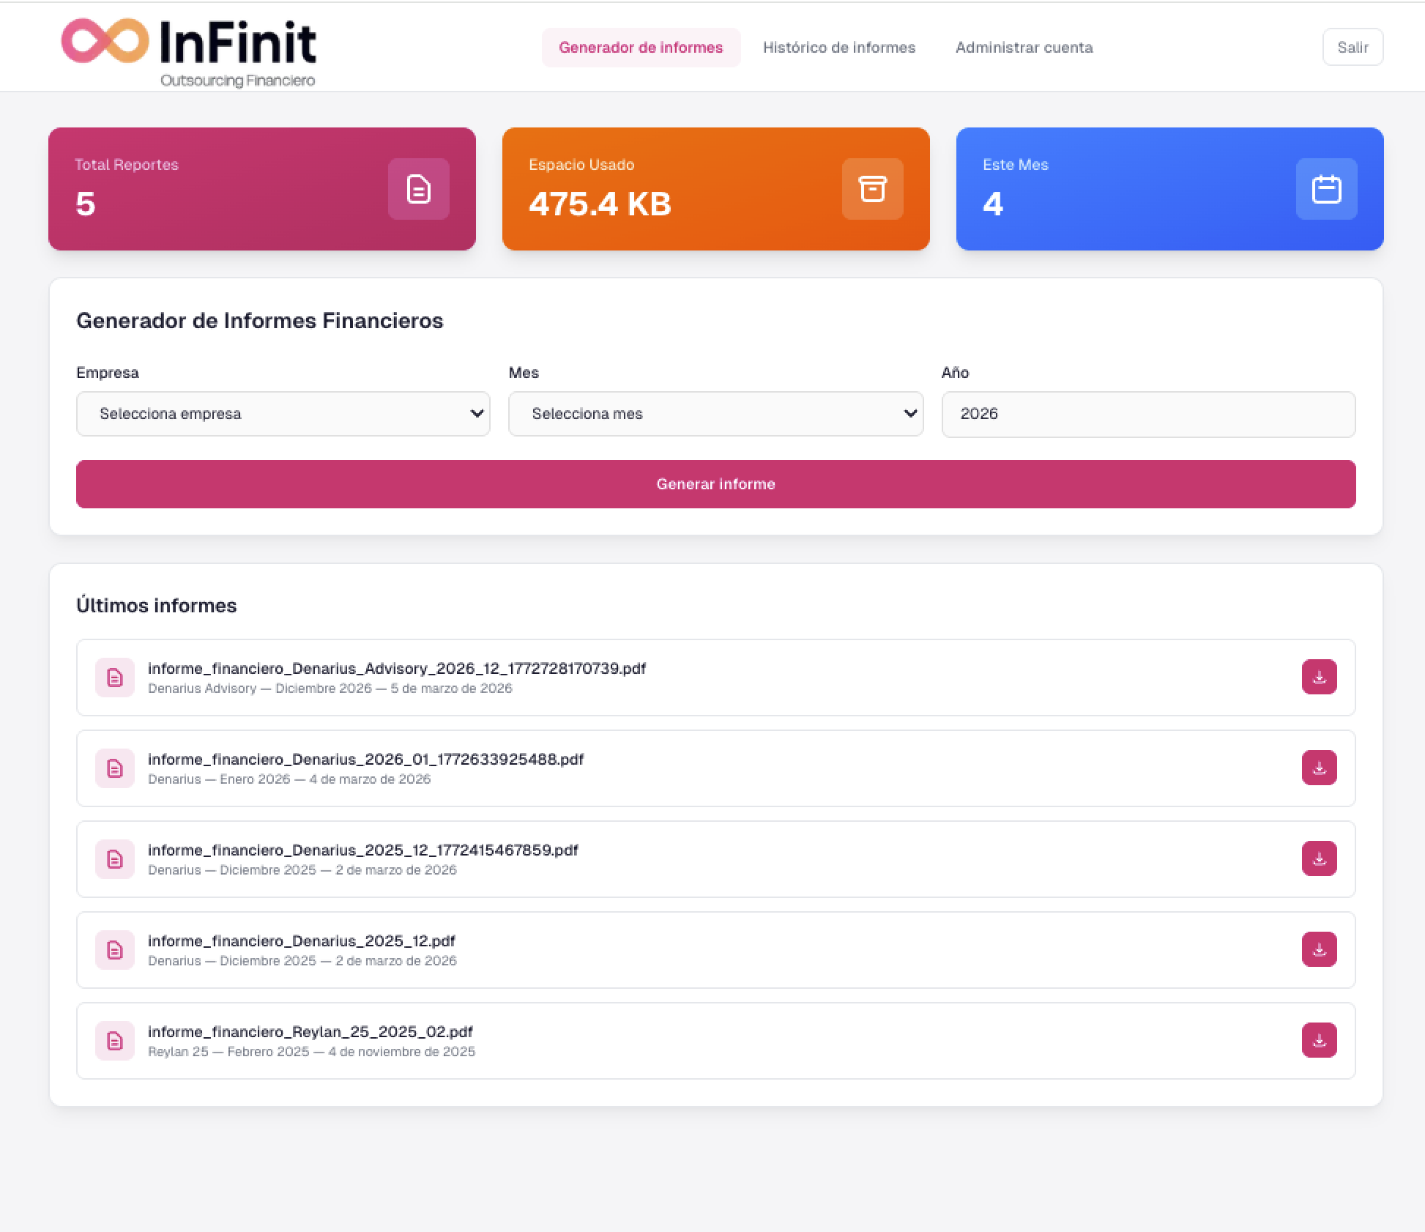Screen dimensions: 1425x1232
Task: Switch to the Histórico de informes tab
Action: pos(839,47)
